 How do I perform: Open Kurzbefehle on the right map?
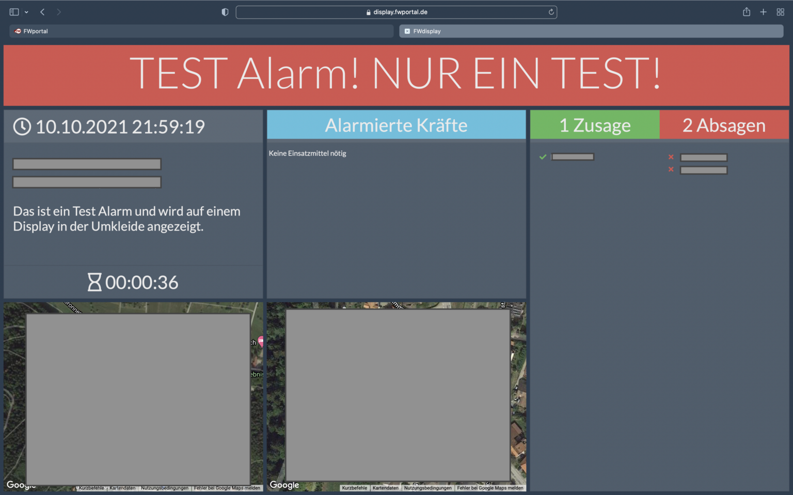click(354, 488)
